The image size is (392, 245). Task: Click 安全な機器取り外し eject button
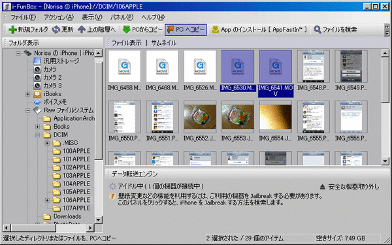pos(350,186)
